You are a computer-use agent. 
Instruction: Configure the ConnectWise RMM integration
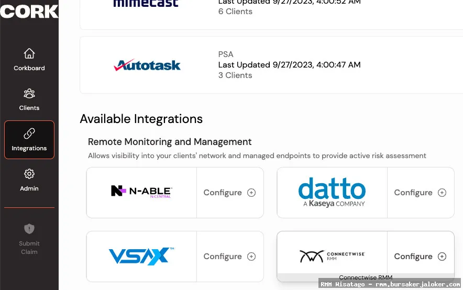pos(420,256)
